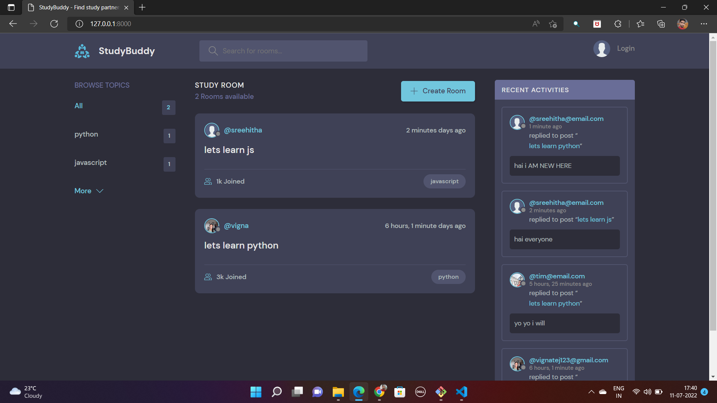Screen dimensions: 717x403
Task: Click the @vigna avatar in the python room
Action: point(211,226)
